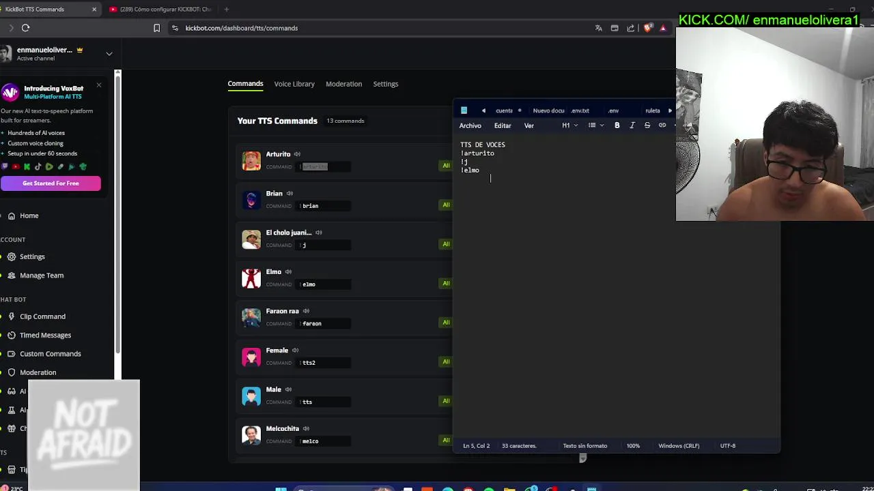Reload the browser page
Viewport: 874px width, 491px height.
pos(25,28)
